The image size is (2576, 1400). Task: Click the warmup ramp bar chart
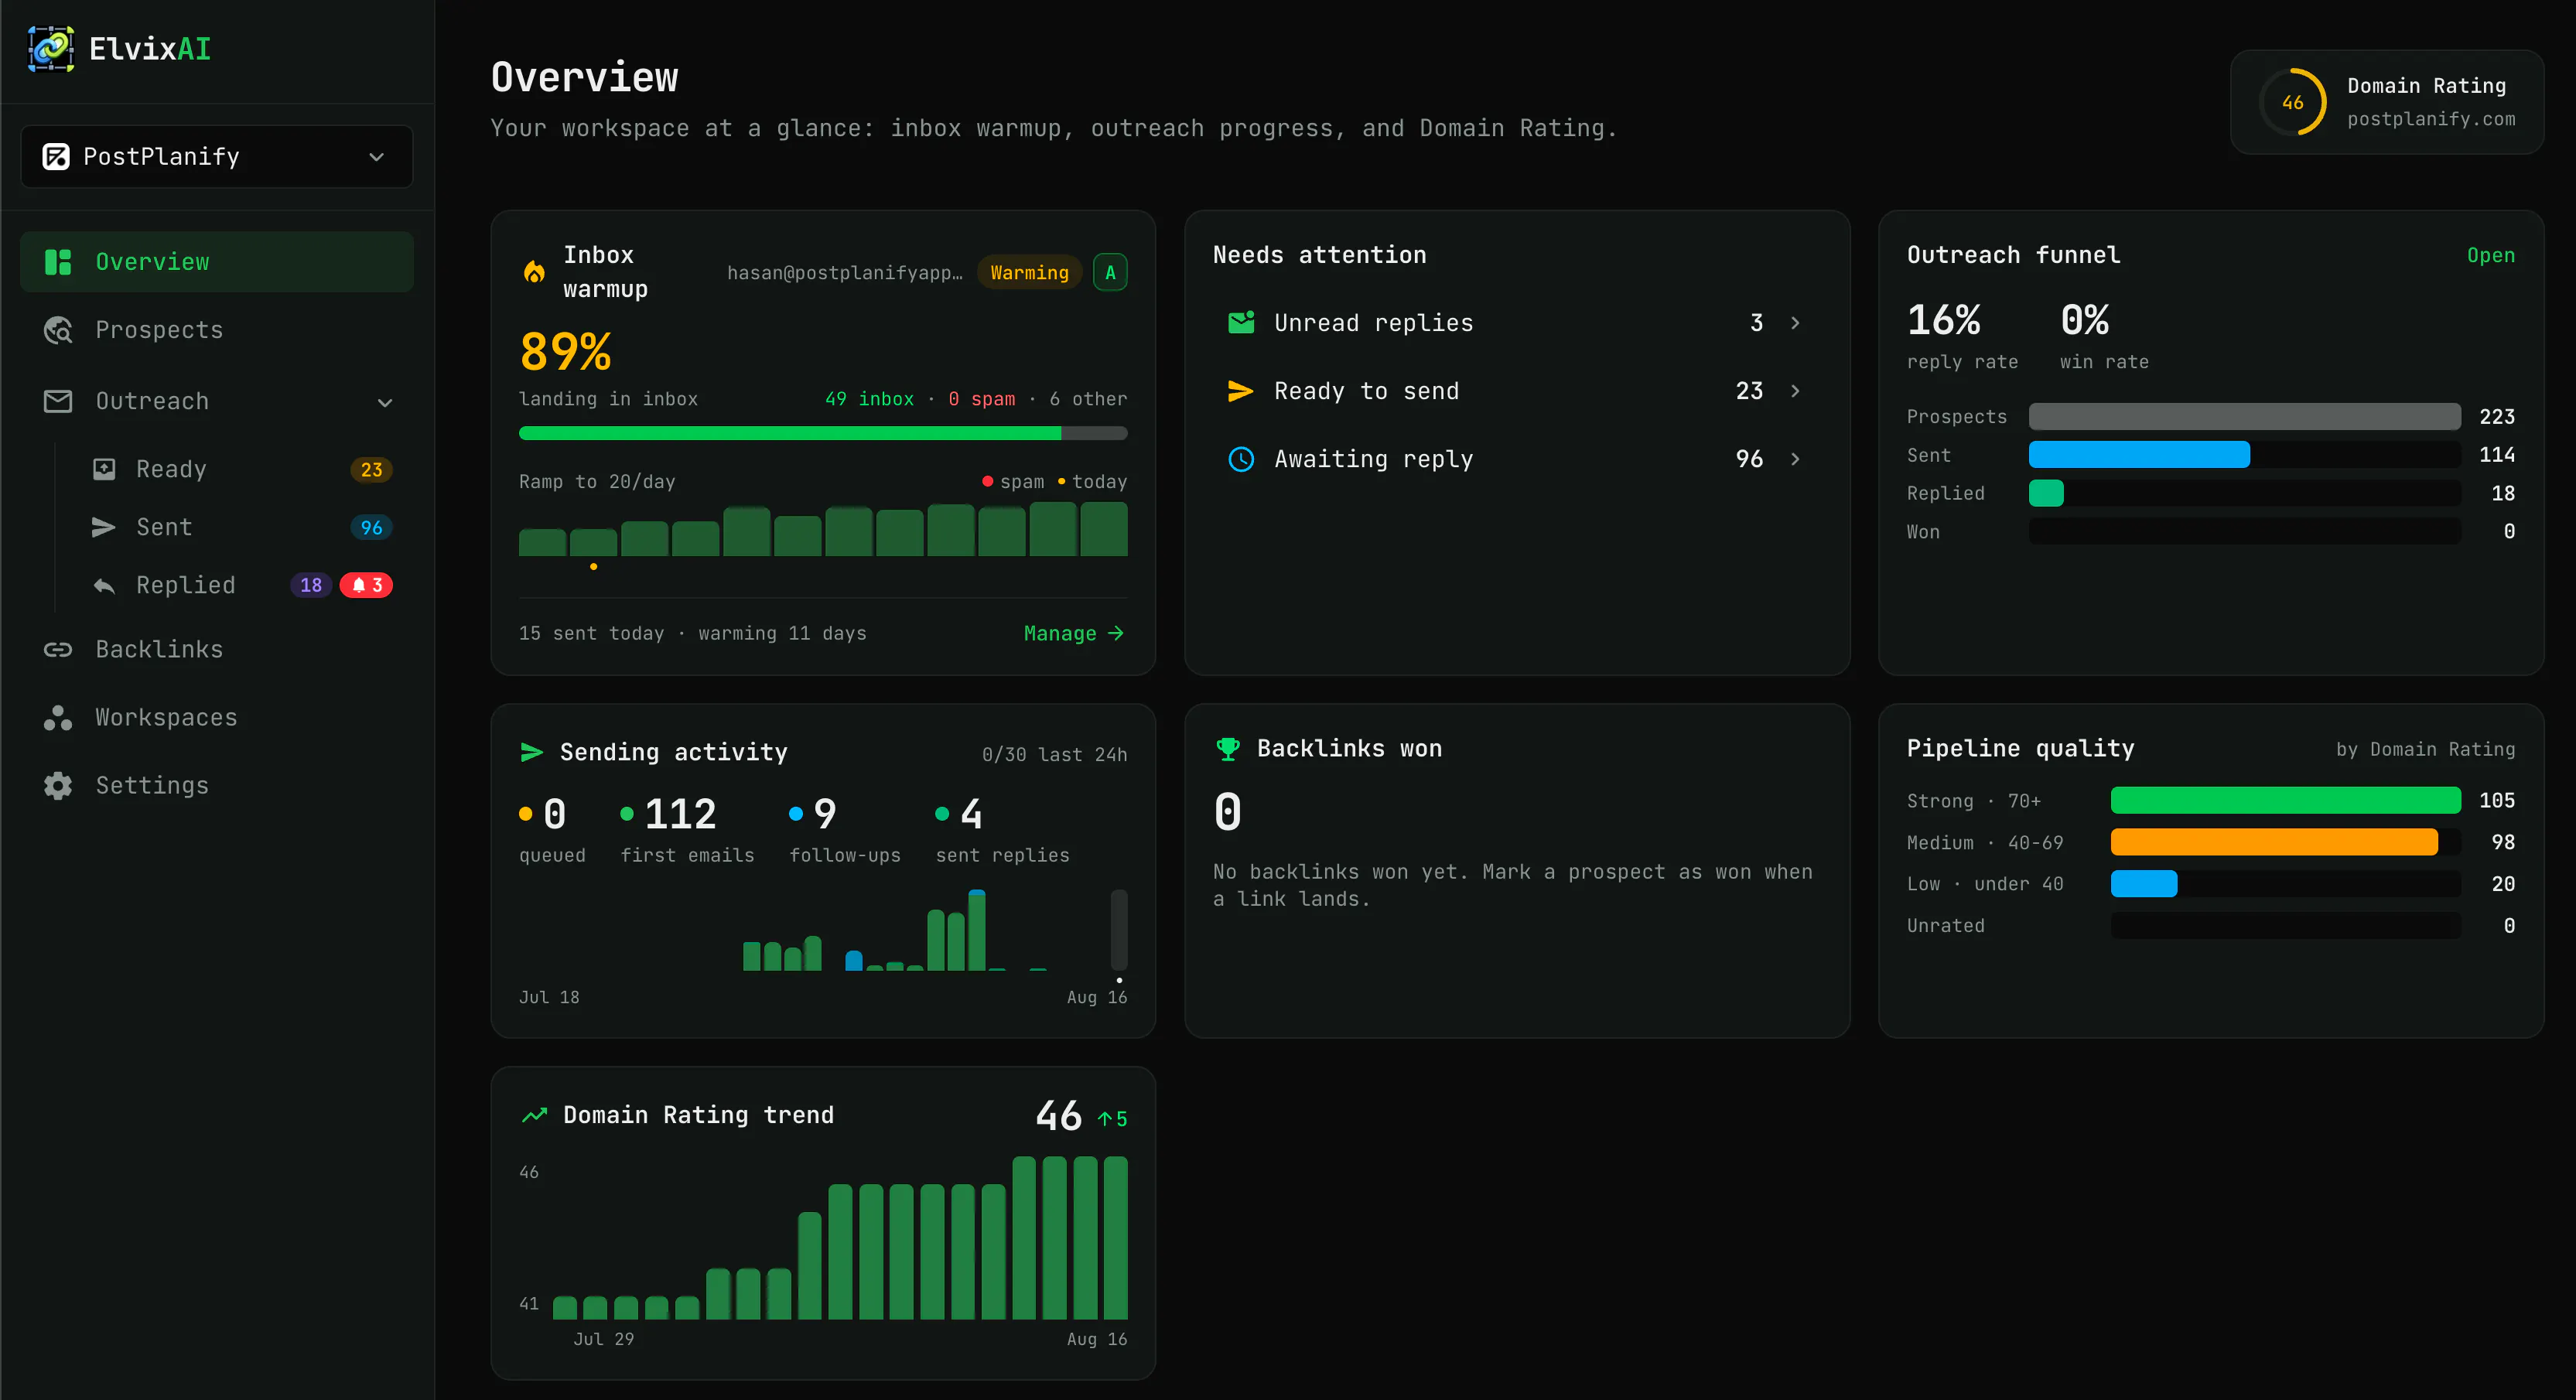click(x=823, y=529)
